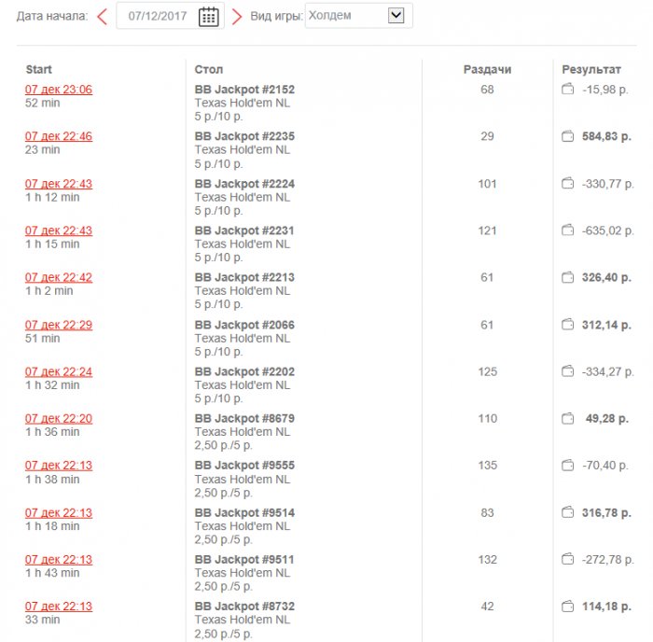Click the Раздачи column header
This screenshot has width=653, height=642.
point(487,69)
